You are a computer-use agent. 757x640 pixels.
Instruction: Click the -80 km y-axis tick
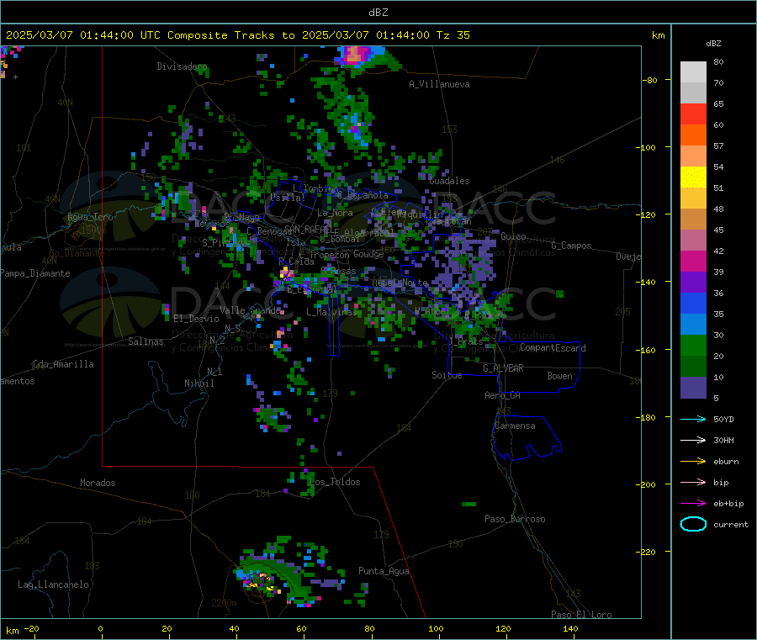(650, 80)
